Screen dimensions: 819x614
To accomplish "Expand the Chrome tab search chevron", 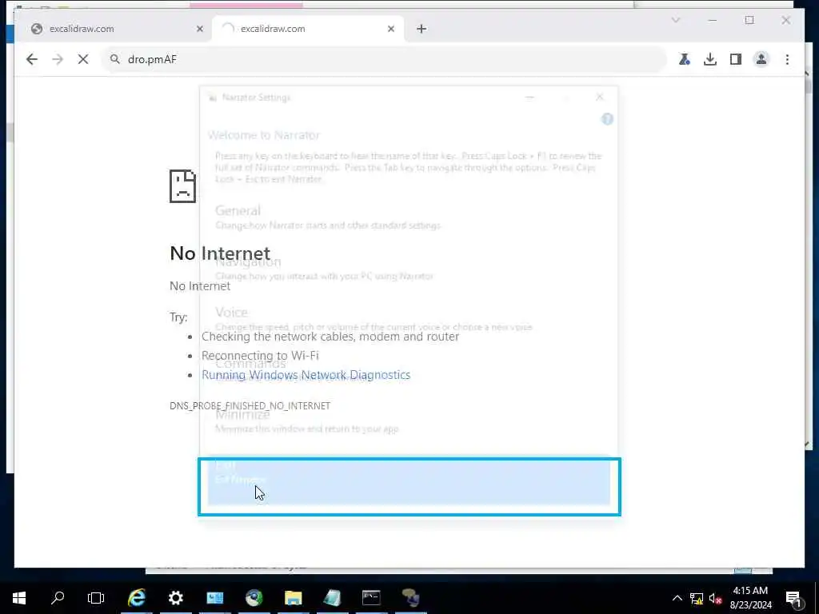I will click(676, 20).
